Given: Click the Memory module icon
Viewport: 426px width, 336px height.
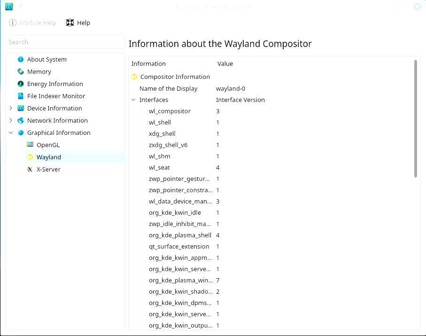Looking at the screenshot, I should point(21,72).
